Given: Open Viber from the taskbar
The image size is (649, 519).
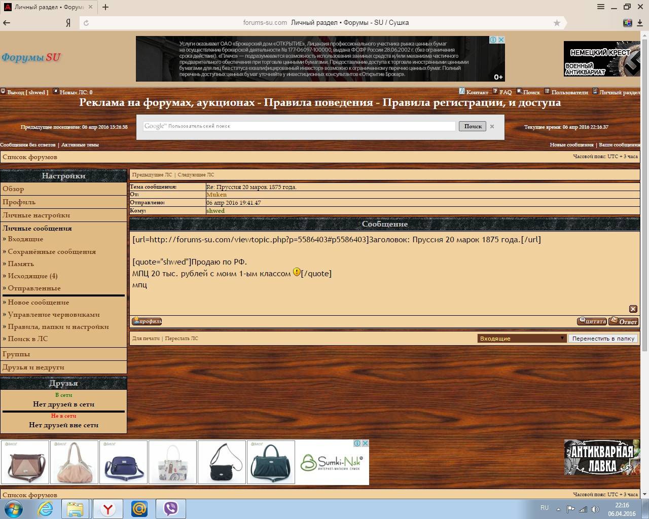Looking at the screenshot, I should [x=170, y=508].
